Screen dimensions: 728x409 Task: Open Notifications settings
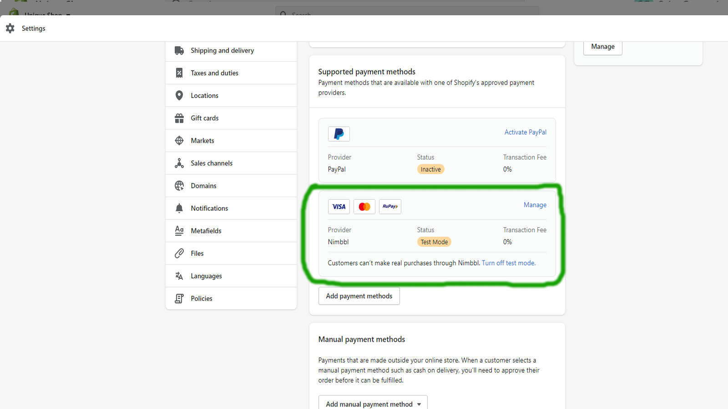(231, 208)
